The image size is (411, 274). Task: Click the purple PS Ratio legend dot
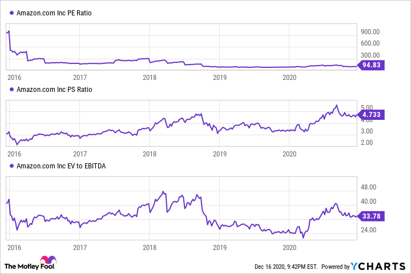(x=12, y=89)
